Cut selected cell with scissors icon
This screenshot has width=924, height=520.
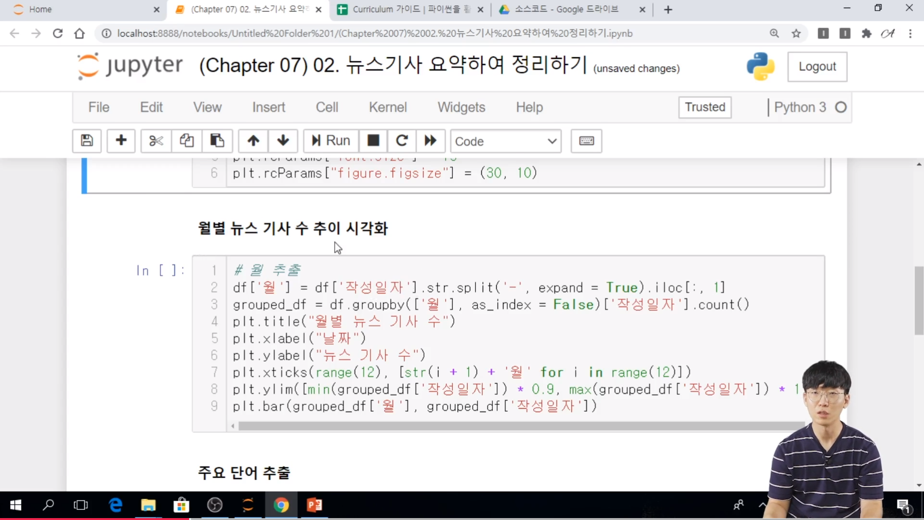(x=156, y=141)
